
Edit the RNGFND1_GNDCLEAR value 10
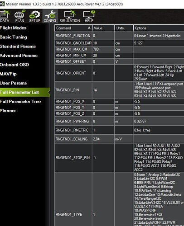(103, 43)
